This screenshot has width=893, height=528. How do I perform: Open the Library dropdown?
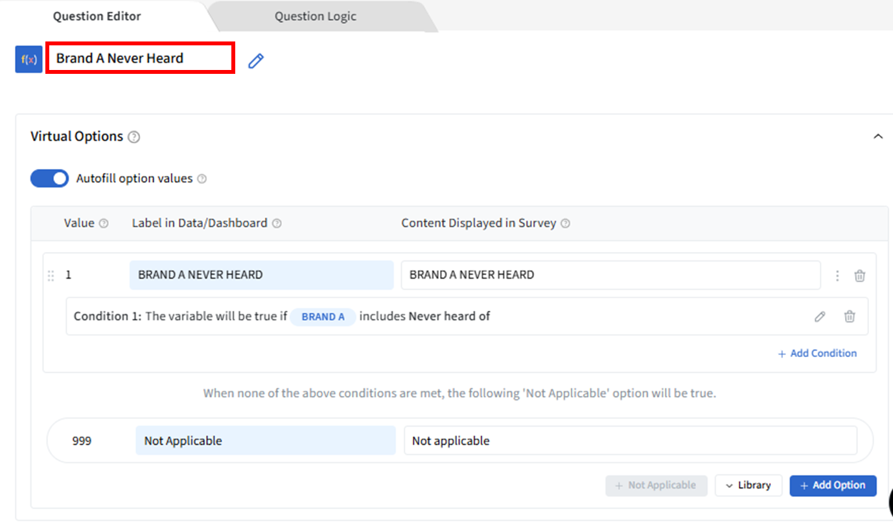pos(748,485)
